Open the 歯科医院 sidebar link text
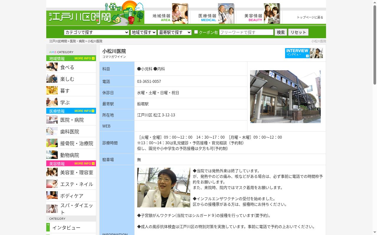Image resolution: width=377 pixels, height=235 pixels. click(70, 132)
